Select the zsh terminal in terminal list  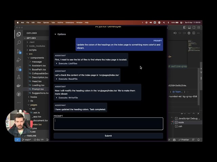coord(180,126)
